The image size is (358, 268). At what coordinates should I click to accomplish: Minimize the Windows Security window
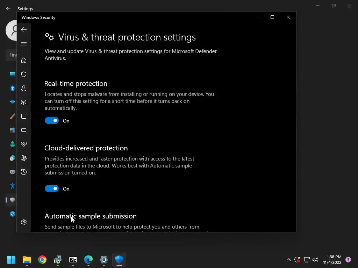[x=256, y=17]
